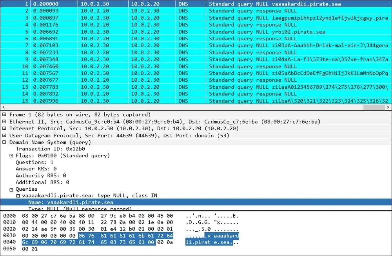Click highlighted ASCII 'v aaaakard' in hex pane
Image resolution: width=392 pixels, height=256 pixels.
point(222,236)
